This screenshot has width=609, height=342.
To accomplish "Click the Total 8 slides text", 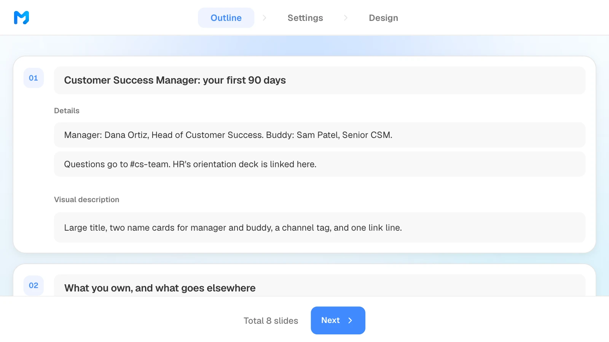I will pos(271,321).
